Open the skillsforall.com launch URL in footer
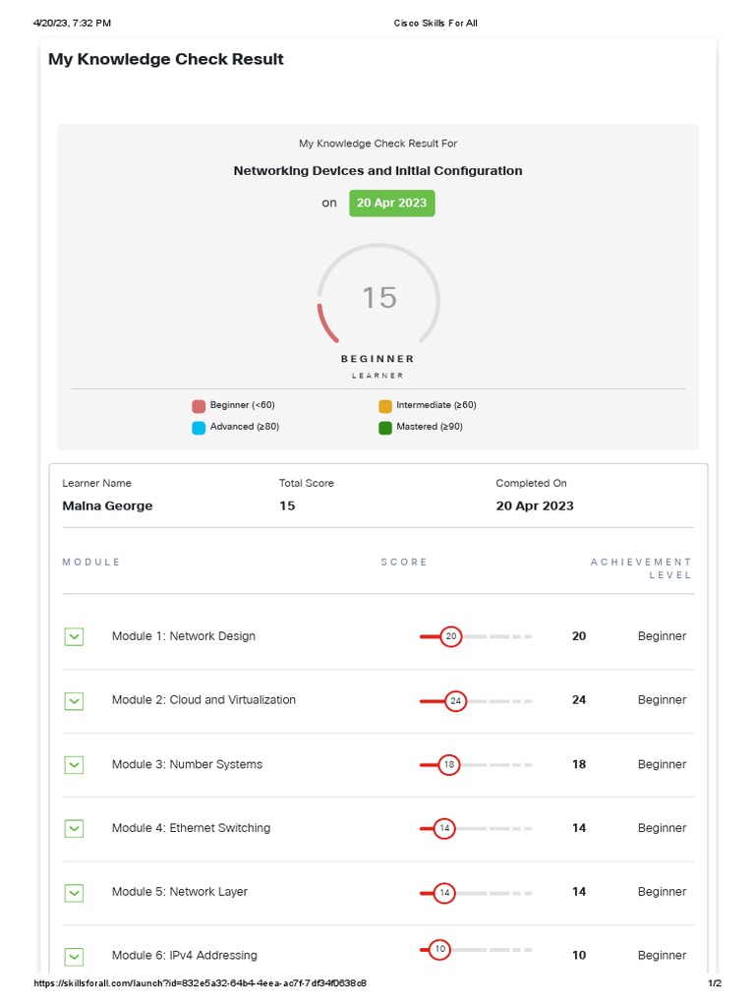Viewport: 755px width, 1007px height. [201, 983]
